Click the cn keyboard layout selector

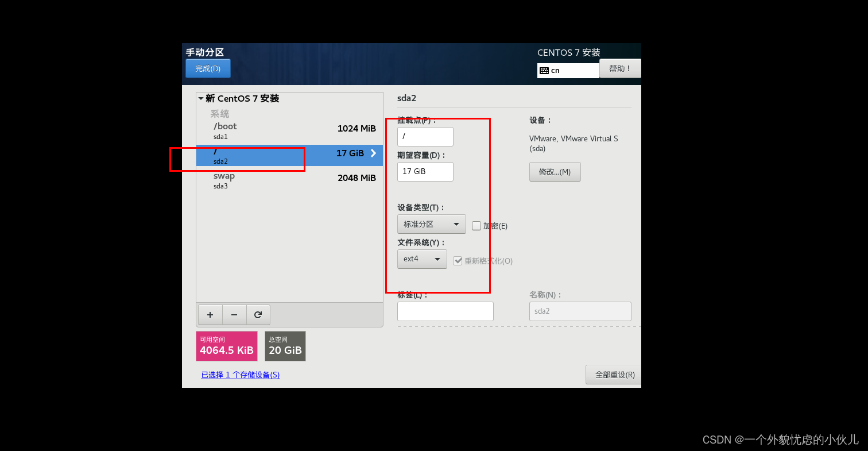[x=568, y=71]
